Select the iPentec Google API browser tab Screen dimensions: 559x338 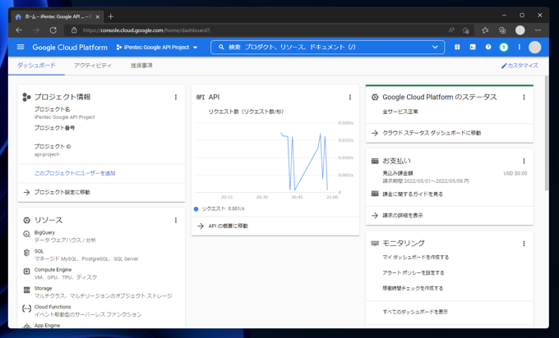(57, 16)
